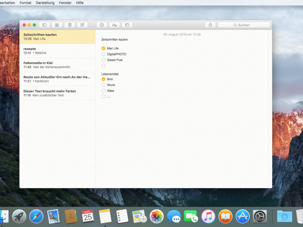Select 'Dieser Text braucht mehr Farbe!' note
303x227 pixels.
57,93
